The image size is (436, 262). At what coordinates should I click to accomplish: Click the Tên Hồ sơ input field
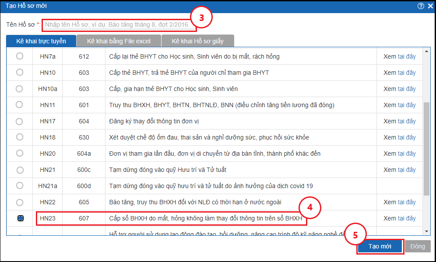click(119, 25)
